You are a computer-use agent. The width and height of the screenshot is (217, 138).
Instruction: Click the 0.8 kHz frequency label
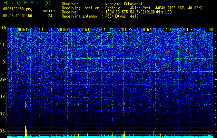3,97
